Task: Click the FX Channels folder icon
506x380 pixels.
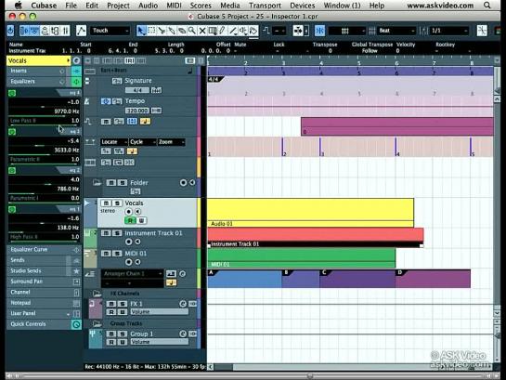Action: (97, 294)
